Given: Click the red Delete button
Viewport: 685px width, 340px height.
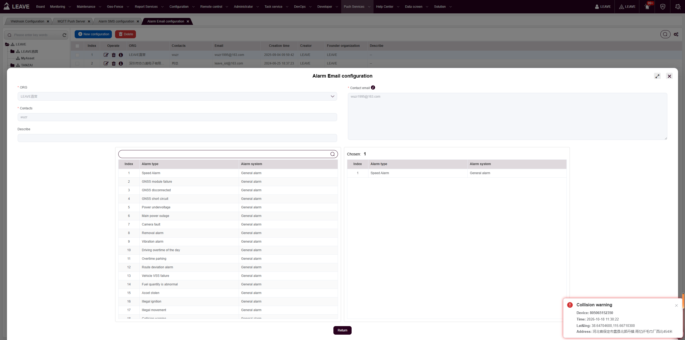Looking at the screenshot, I should [x=125, y=34].
